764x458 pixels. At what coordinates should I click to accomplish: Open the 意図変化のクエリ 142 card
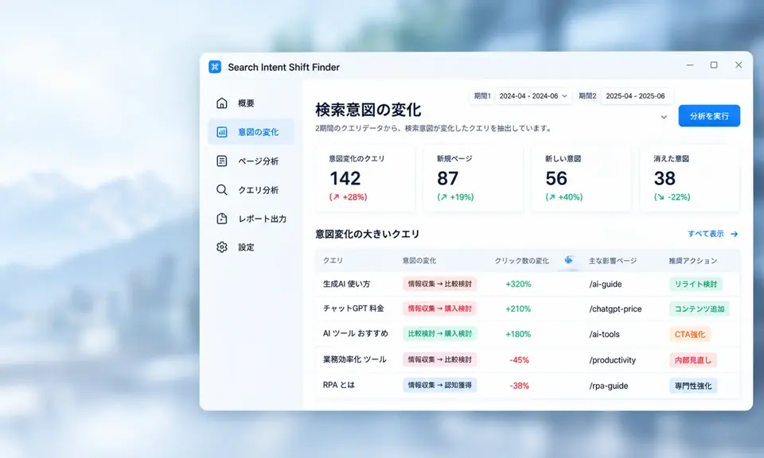365,179
